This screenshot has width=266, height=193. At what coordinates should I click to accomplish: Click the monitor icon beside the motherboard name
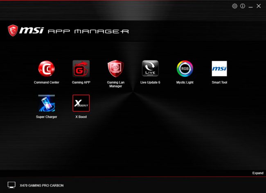(x=11, y=185)
